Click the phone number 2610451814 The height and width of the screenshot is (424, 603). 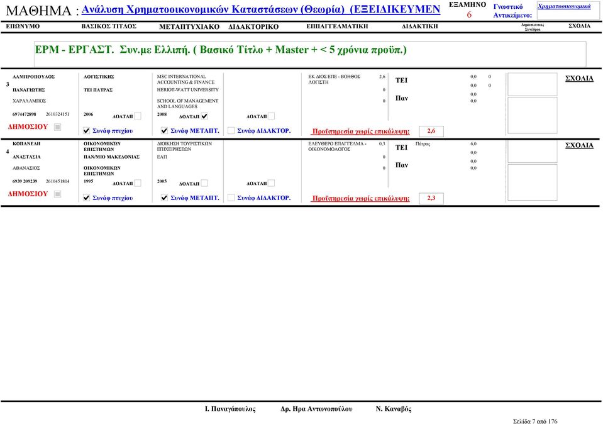(x=58, y=181)
